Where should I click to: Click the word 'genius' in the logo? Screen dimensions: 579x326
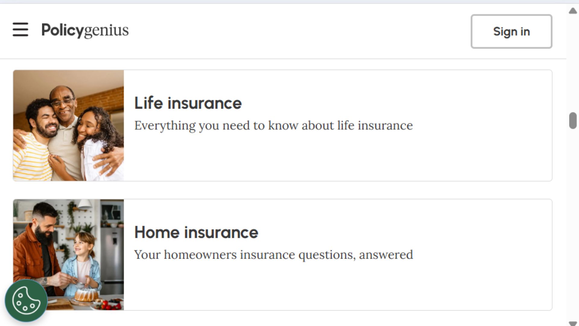pos(106,31)
